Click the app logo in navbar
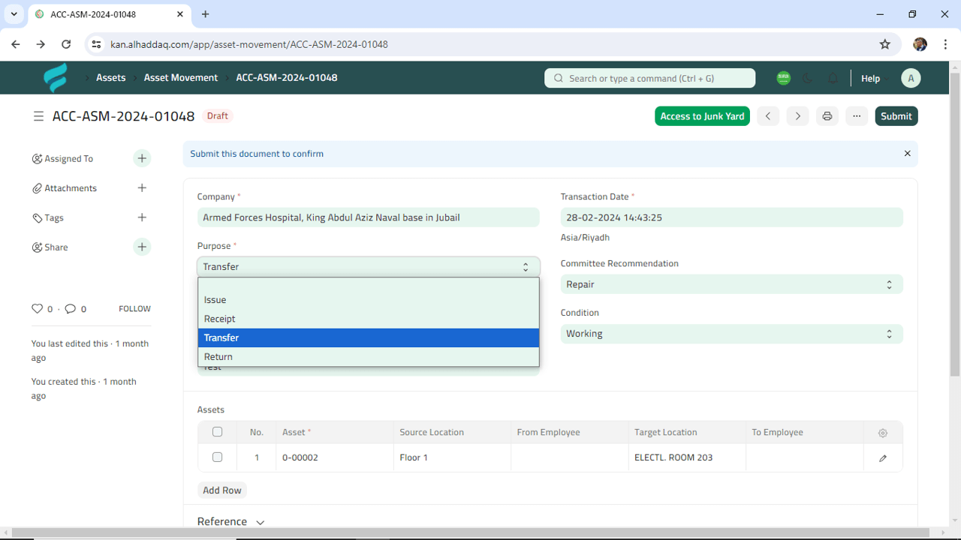Image resolution: width=961 pixels, height=540 pixels. pyautogui.click(x=56, y=78)
